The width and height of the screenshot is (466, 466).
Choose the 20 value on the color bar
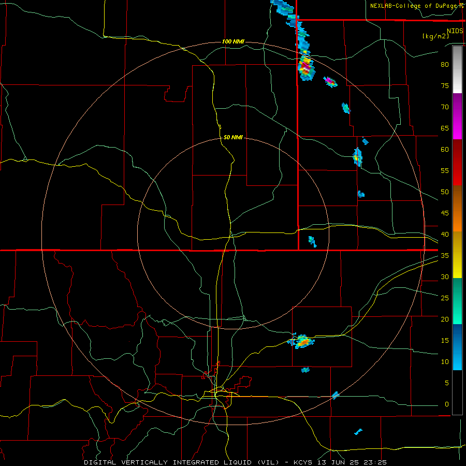point(445,319)
